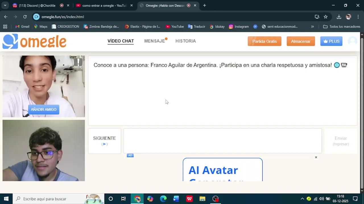
Task: Open the Idukay bookmark
Action: pyautogui.click(x=217, y=26)
